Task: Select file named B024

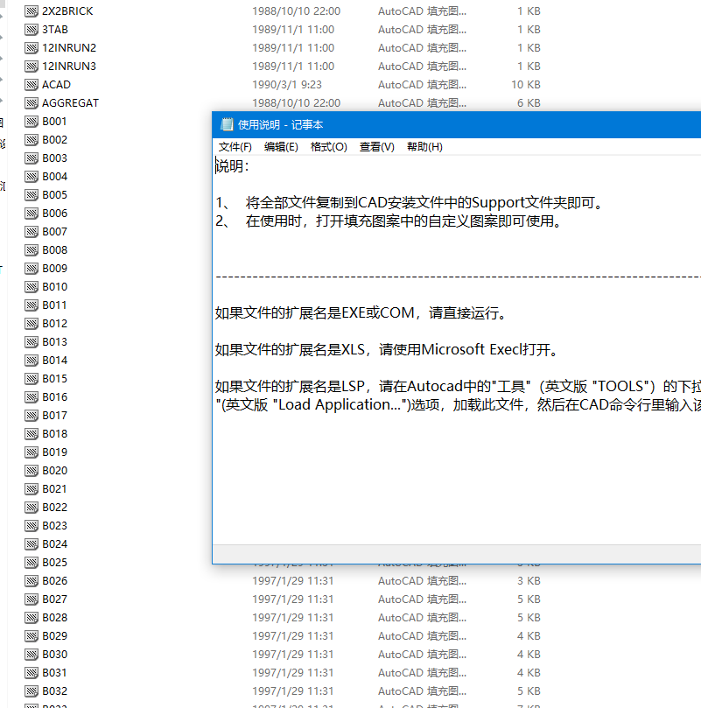Action: (x=54, y=544)
